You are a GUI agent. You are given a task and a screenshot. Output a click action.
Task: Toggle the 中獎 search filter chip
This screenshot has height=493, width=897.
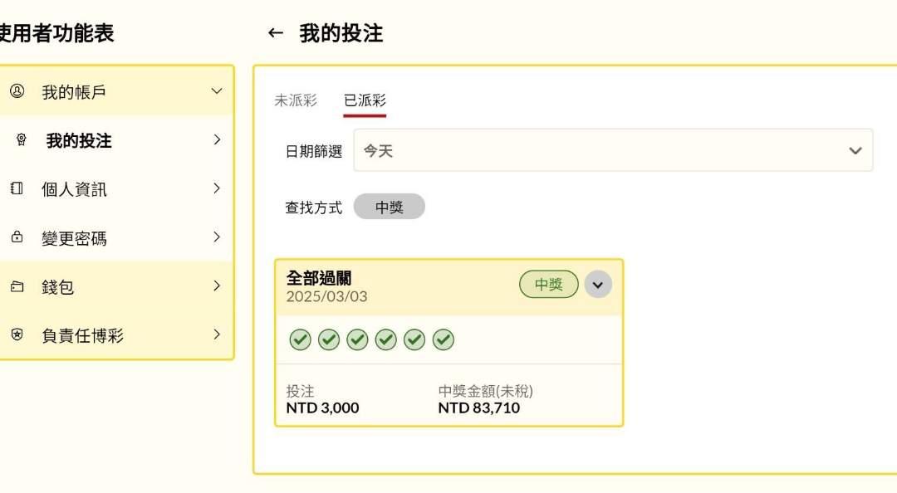pos(389,207)
